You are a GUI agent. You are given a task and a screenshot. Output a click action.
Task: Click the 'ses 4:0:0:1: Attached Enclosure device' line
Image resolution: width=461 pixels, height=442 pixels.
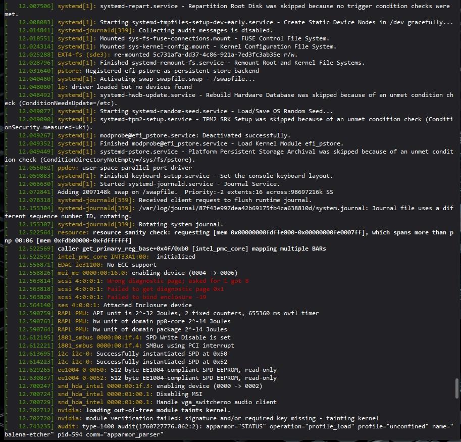click(x=125, y=305)
